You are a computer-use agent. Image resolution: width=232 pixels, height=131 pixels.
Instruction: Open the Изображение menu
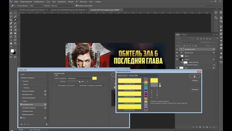pos(39,1)
